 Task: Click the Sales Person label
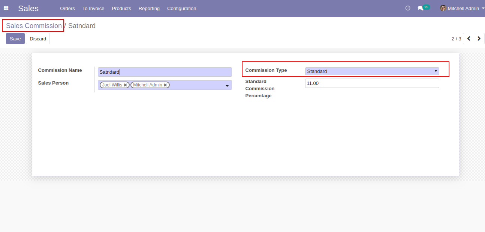[x=53, y=83]
